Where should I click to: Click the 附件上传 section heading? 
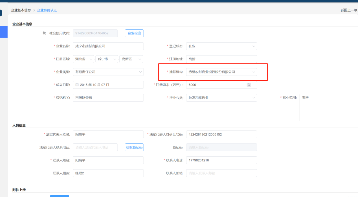(19, 190)
